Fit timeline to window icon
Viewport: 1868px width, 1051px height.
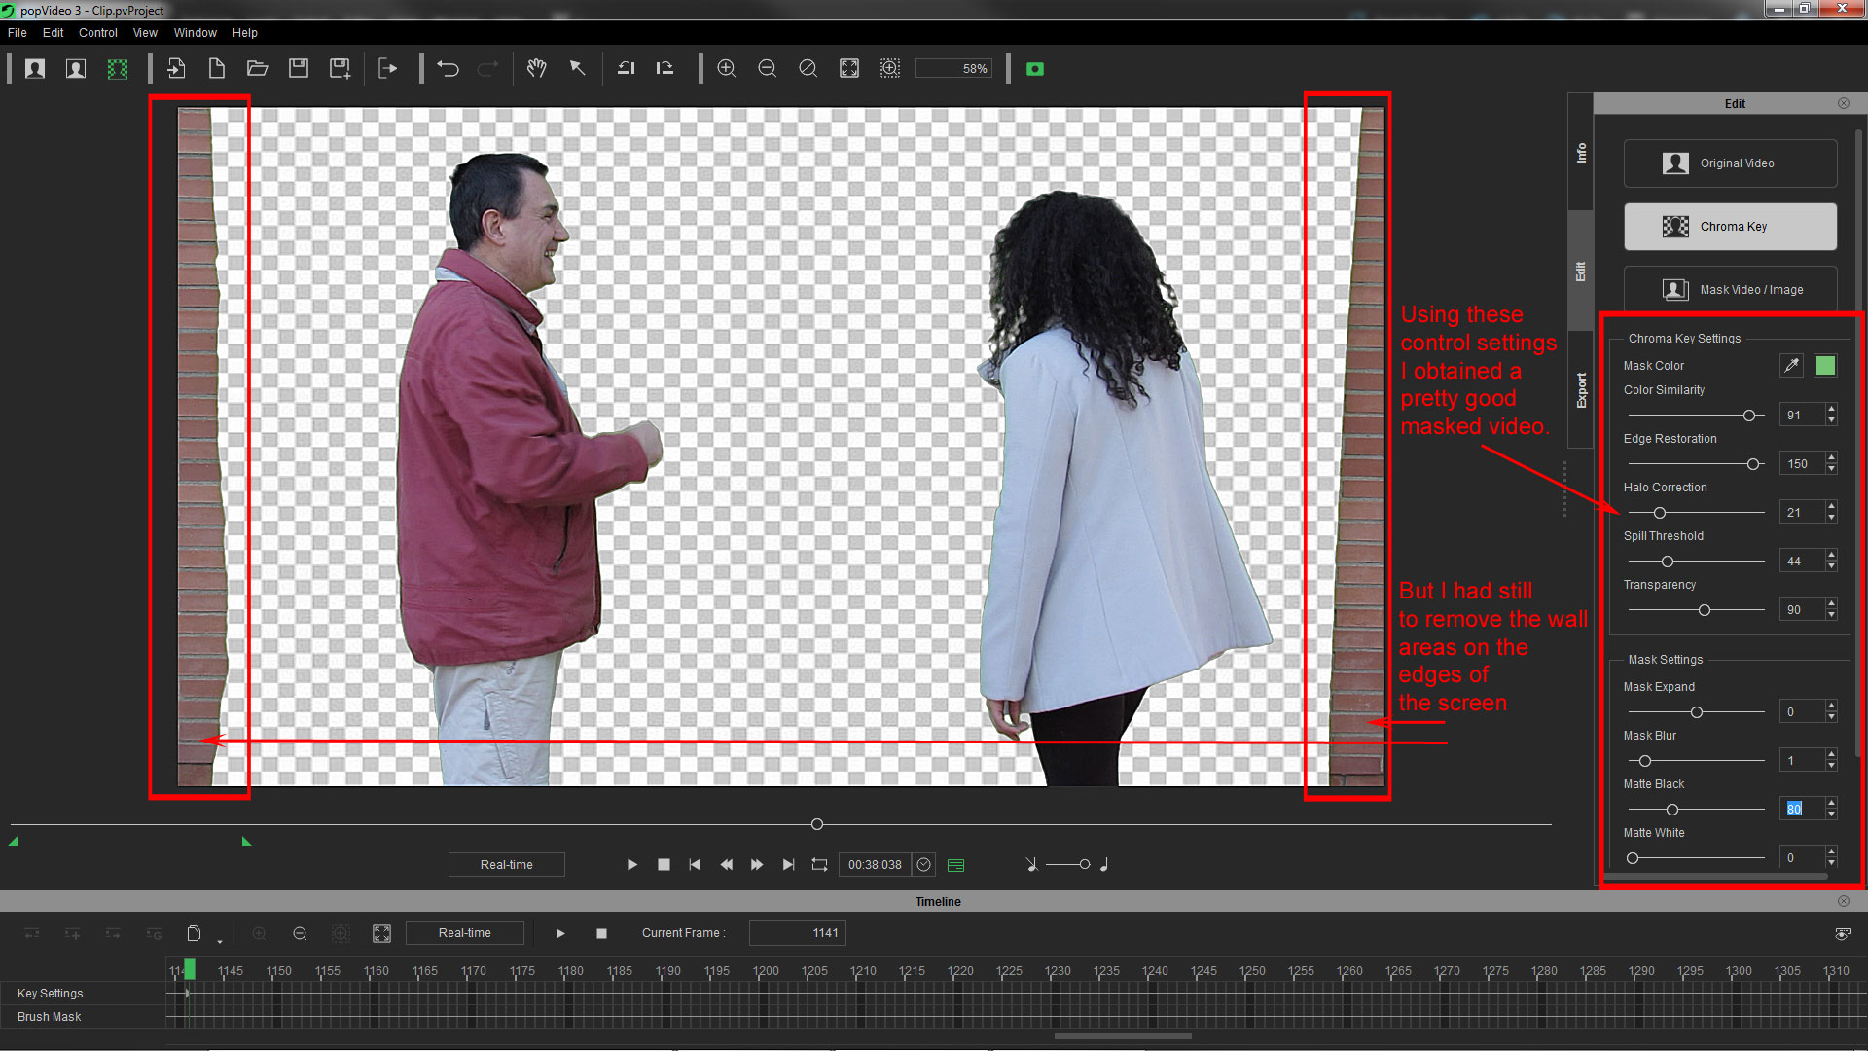point(381,933)
